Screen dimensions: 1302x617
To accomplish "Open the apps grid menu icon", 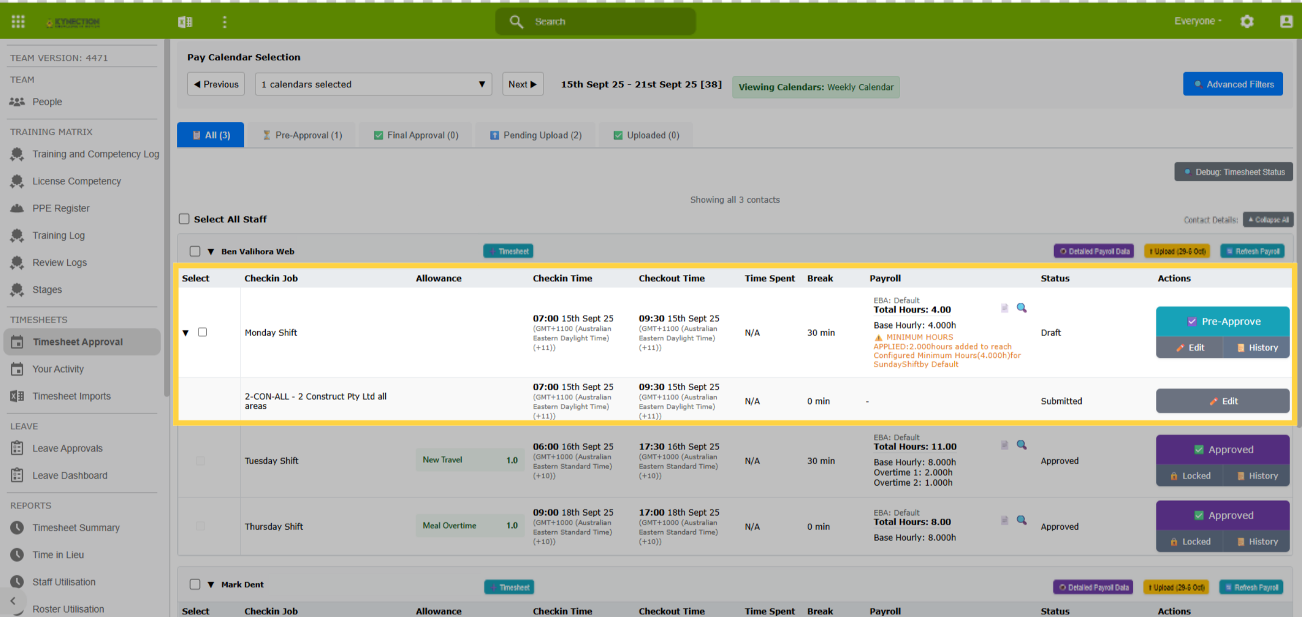I will 18,21.
